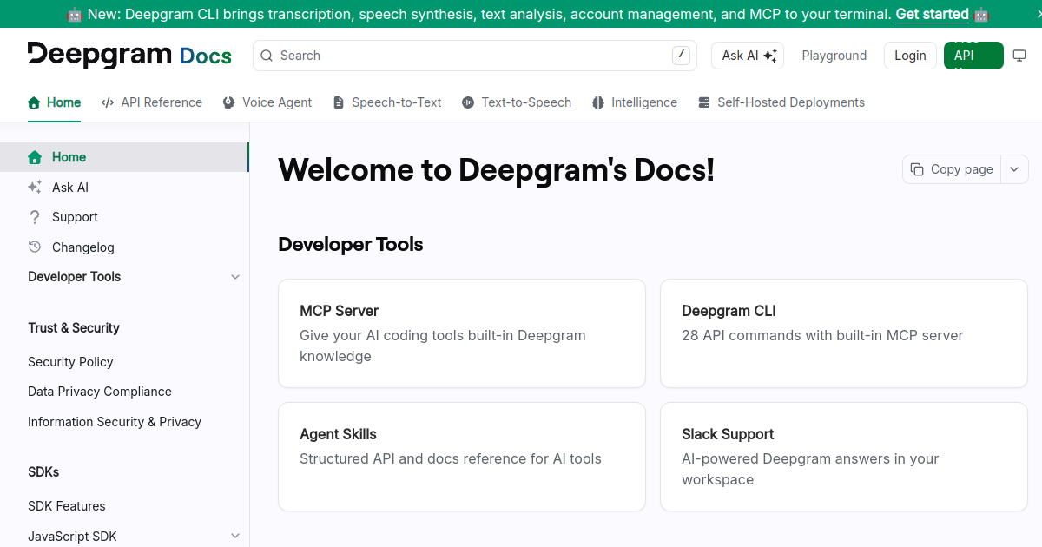Click the Developer Tools heading text
The image size is (1042, 547).
click(x=351, y=245)
